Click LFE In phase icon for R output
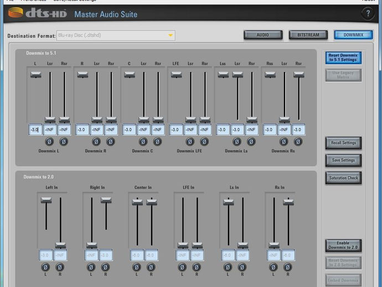 [x=197, y=267]
